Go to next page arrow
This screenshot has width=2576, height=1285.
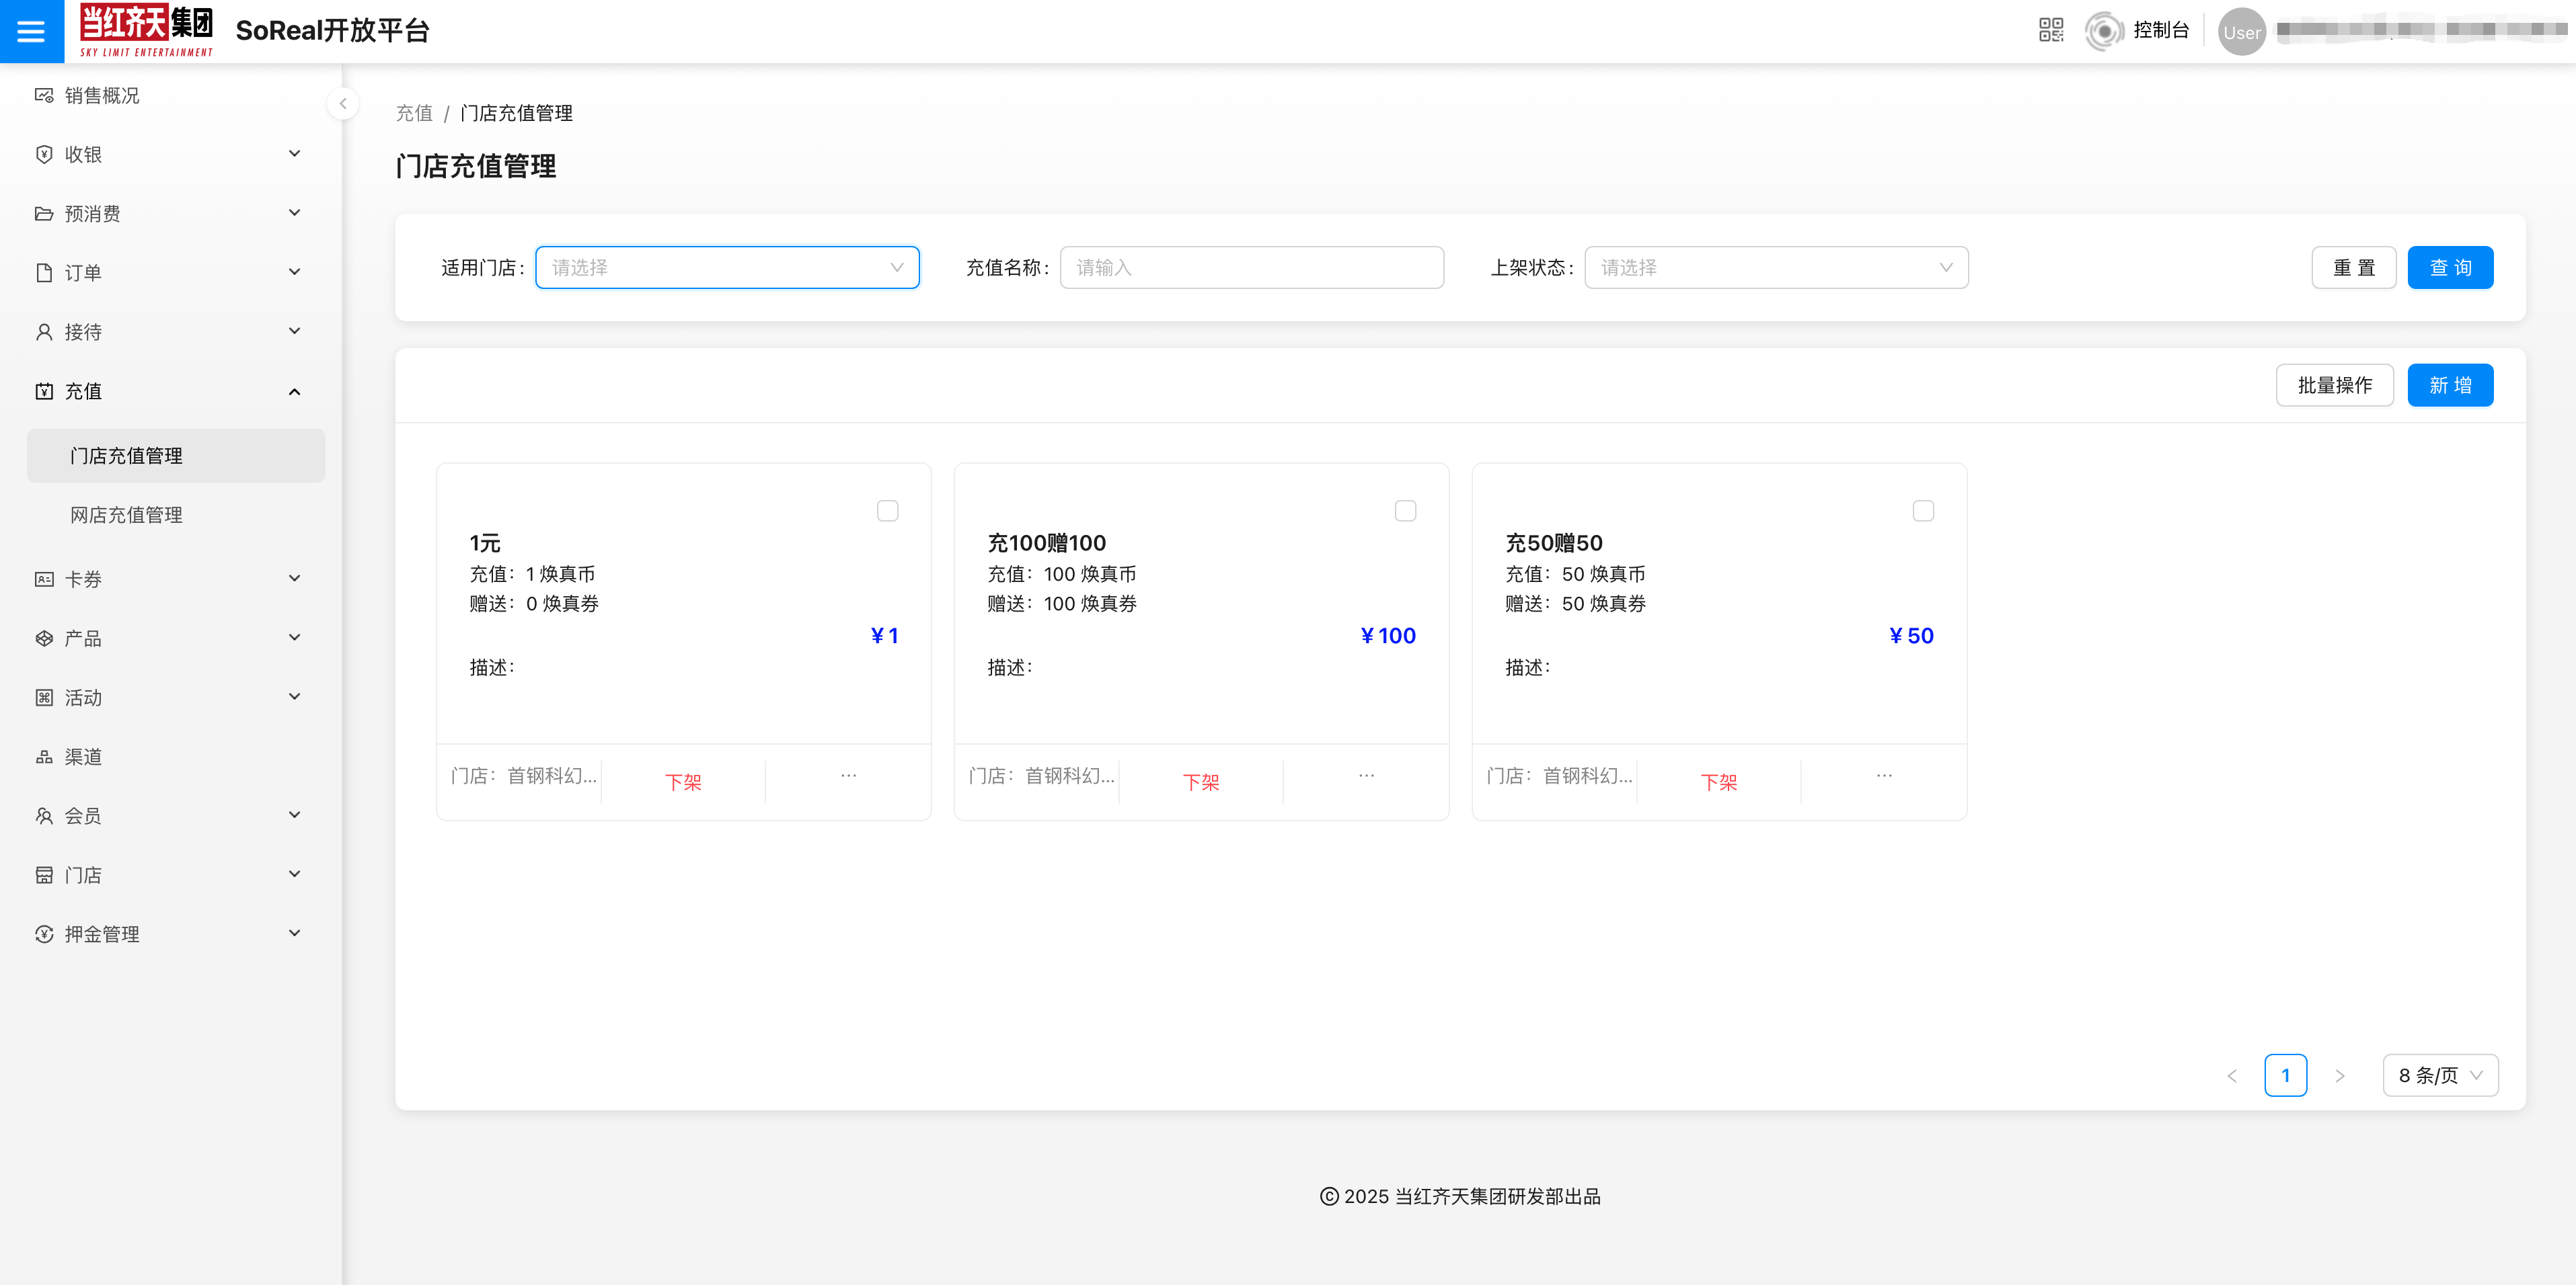(x=2339, y=1076)
